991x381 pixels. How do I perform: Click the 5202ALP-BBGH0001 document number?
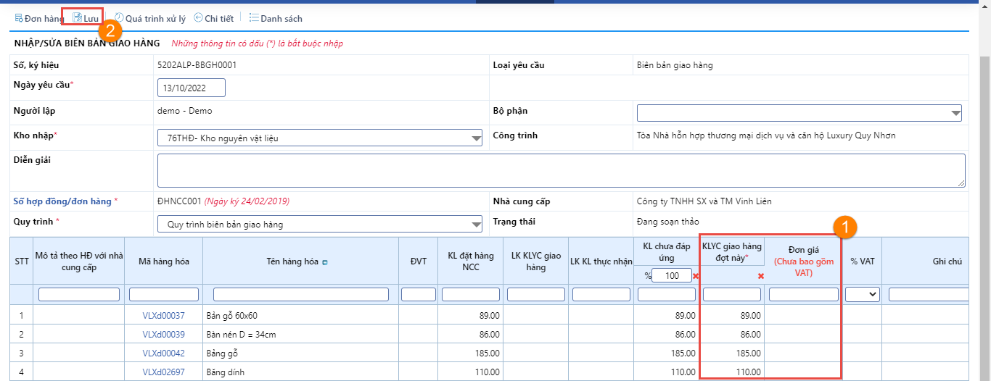(197, 64)
